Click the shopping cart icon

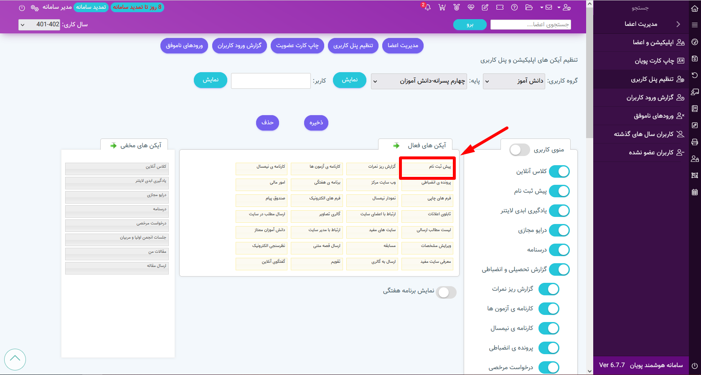pos(442,8)
